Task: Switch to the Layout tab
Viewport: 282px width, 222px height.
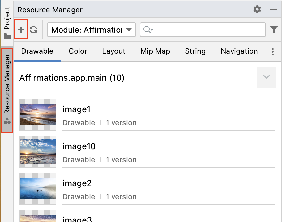Action: click(113, 51)
